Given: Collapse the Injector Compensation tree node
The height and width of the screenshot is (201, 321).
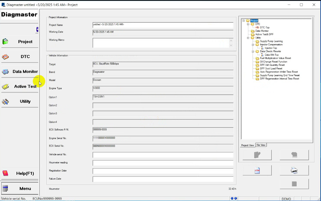Looking at the screenshot, I should pyautogui.click(x=253, y=44).
